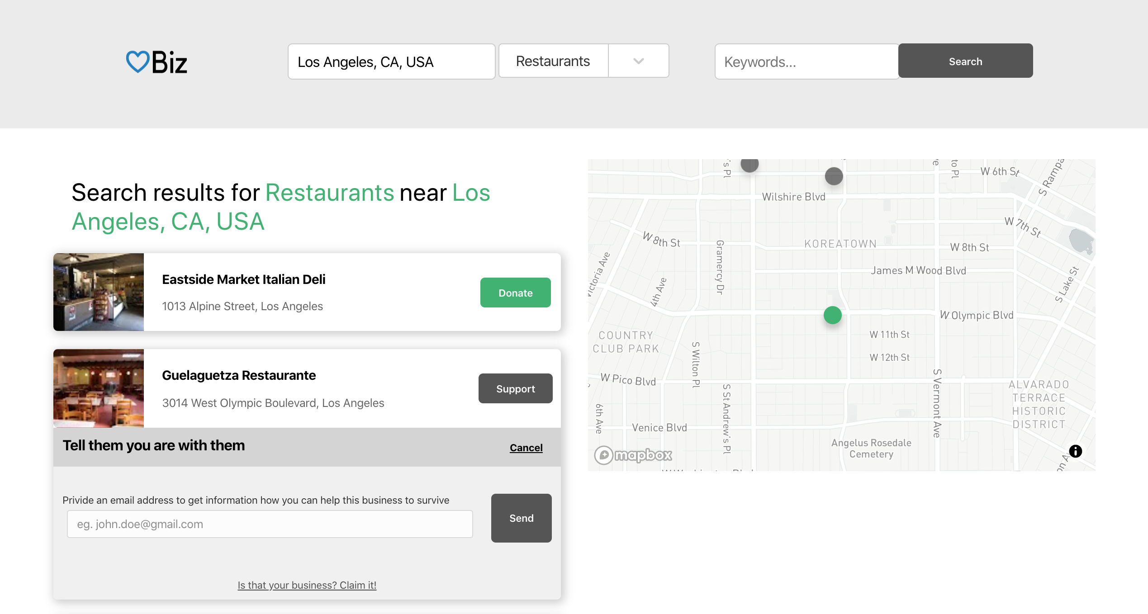
Task: Click the Los Angeles location field
Action: tap(391, 62)
